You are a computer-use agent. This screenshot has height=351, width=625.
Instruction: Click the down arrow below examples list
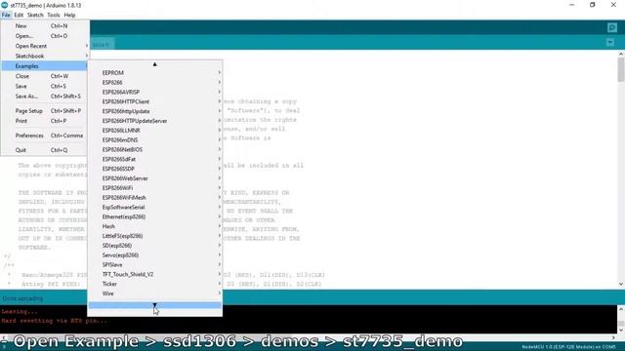(x=154, y=305)
